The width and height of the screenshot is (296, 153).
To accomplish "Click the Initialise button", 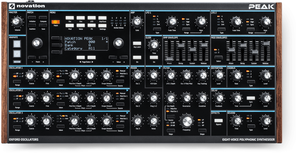I will coord(32,18).
